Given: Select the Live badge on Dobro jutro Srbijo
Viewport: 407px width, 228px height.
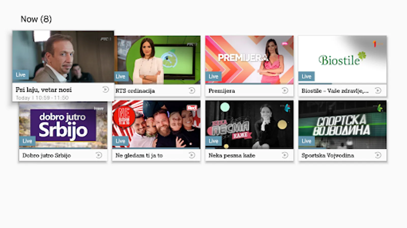Looking at the screenshot, I should pos(27,141).
